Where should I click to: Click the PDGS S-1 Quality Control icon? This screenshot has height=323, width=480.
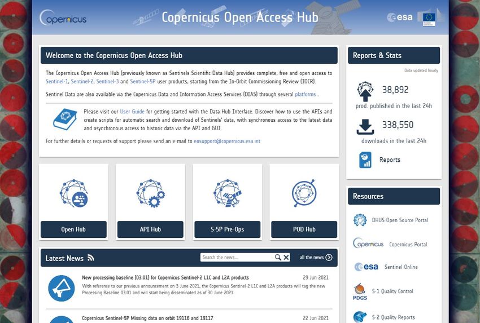pos(360,292)
